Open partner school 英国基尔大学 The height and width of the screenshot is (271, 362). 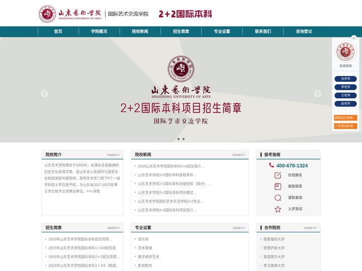[x=274, y=257]
